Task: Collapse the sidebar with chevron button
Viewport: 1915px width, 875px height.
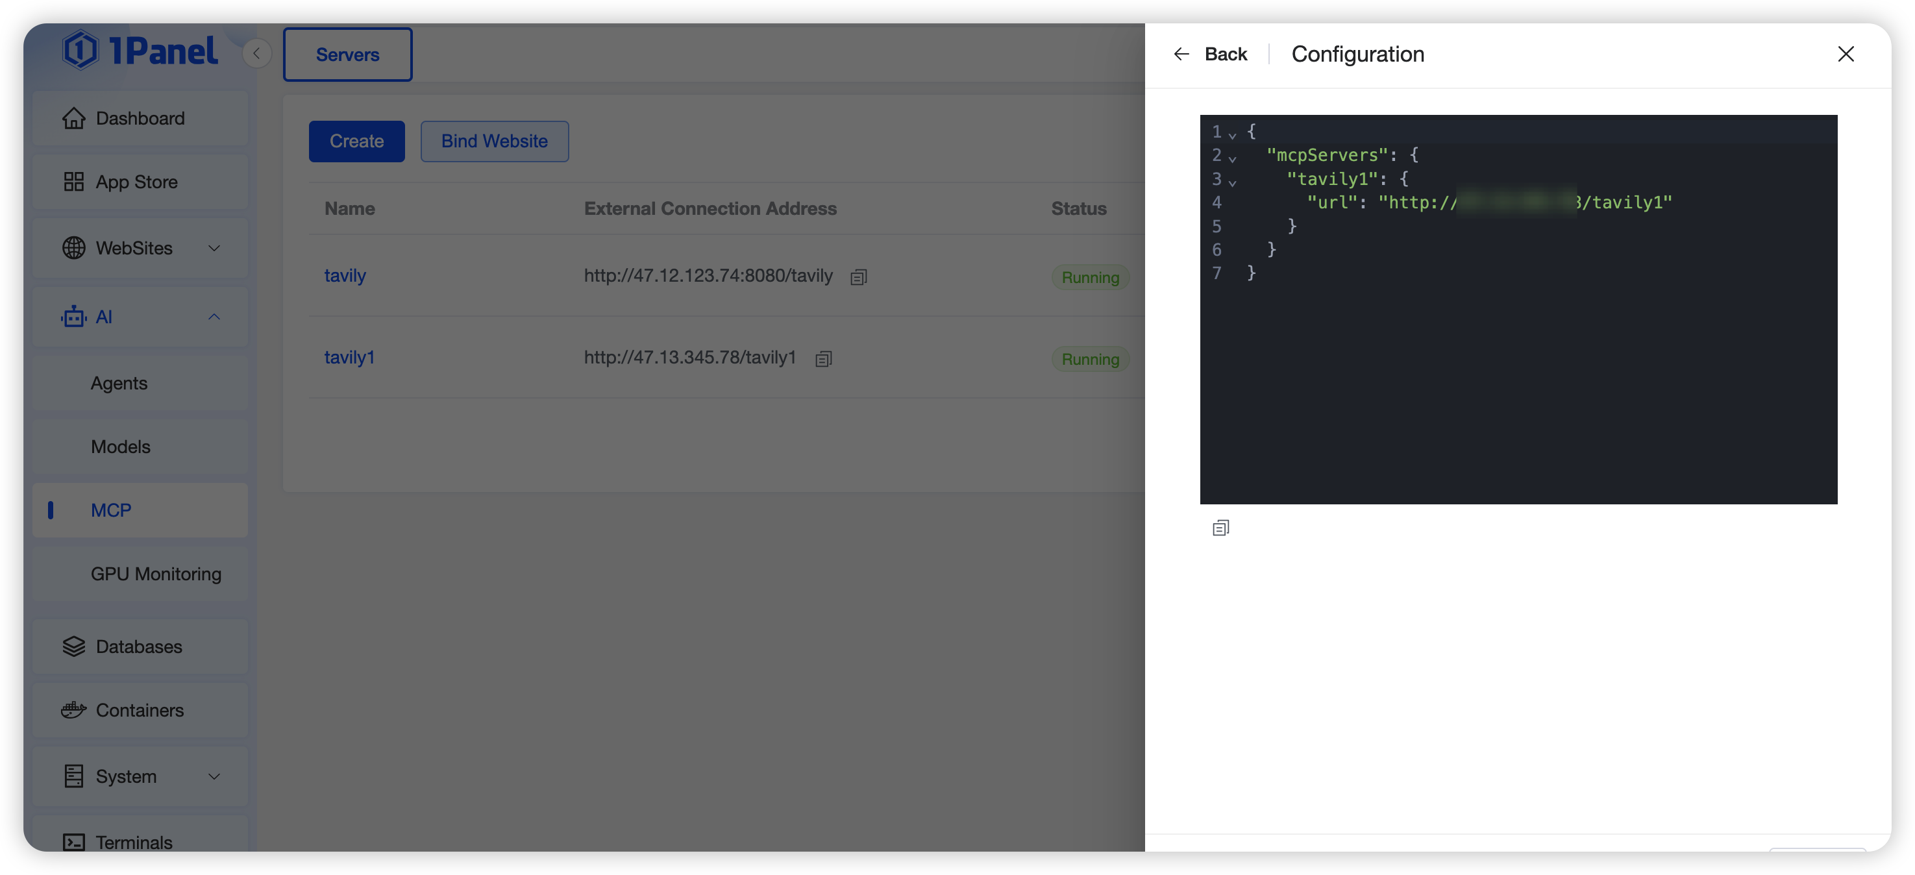Action: 256,53
